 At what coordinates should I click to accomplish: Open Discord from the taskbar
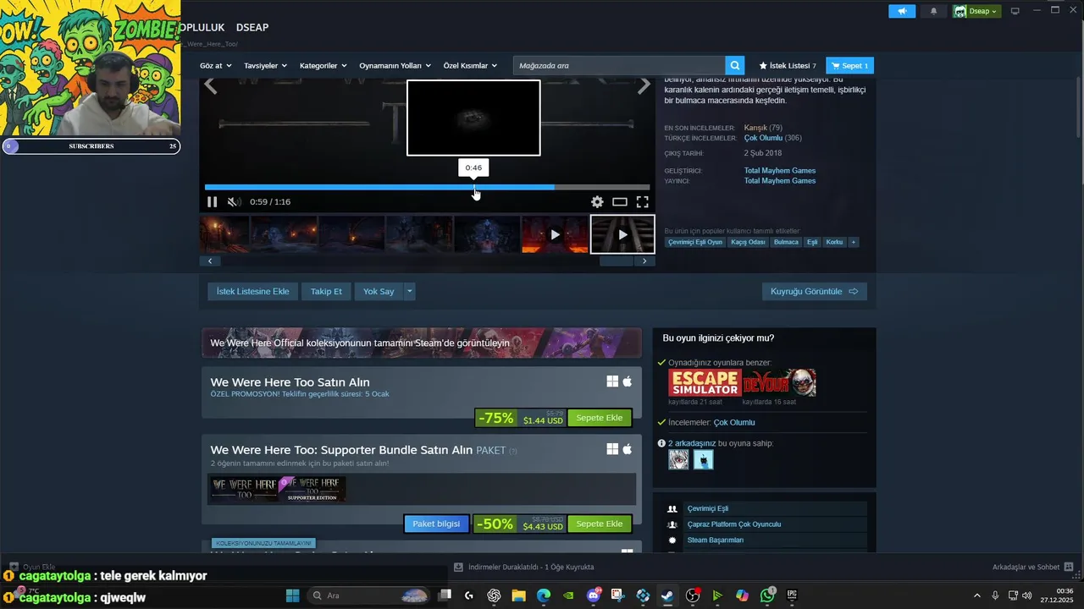pyautogui.click(x=594, y=595)
